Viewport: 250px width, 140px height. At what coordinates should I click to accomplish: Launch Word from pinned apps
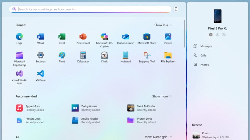(x=41, y=39)
